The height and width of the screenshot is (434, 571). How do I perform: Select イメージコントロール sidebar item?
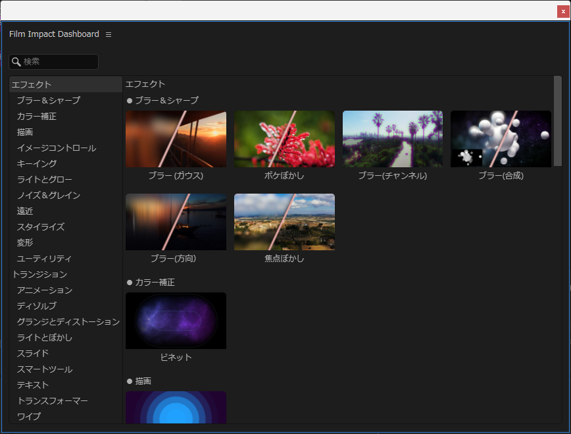click(57, 148)
